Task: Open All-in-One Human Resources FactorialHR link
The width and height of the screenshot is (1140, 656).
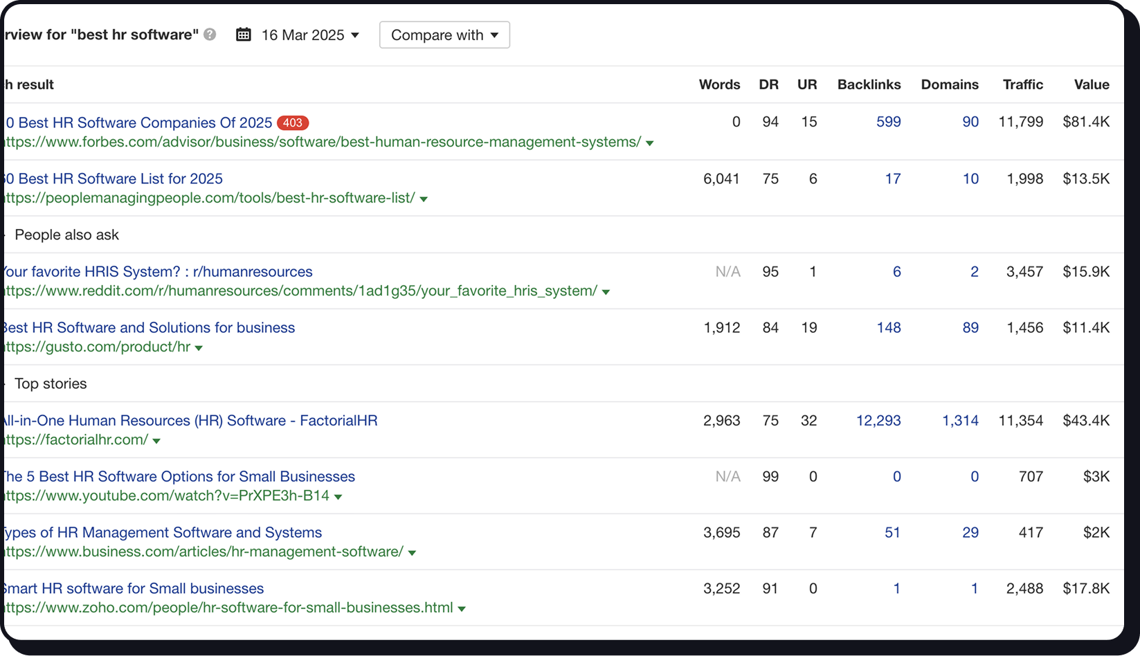Action: (191, 421)
